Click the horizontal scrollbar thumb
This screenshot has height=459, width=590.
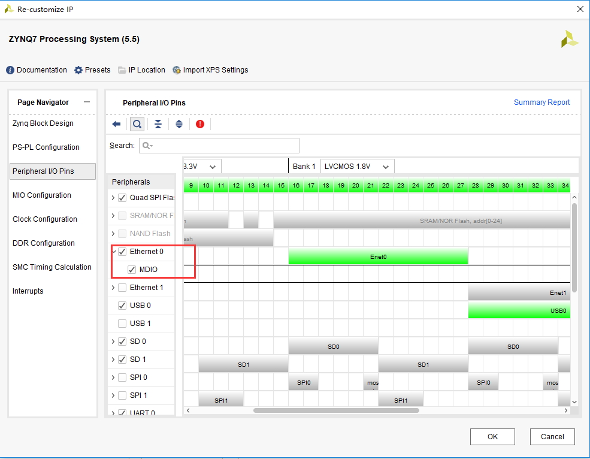336,410
